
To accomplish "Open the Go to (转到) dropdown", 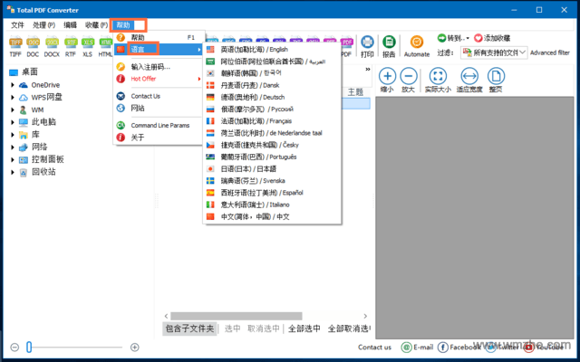I will click(453, 38).
